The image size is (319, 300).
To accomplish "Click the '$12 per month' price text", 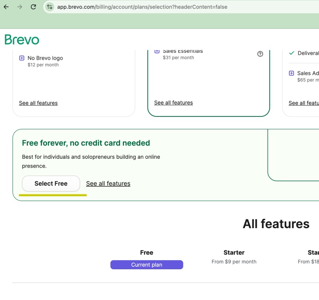I will coord(43,65).
